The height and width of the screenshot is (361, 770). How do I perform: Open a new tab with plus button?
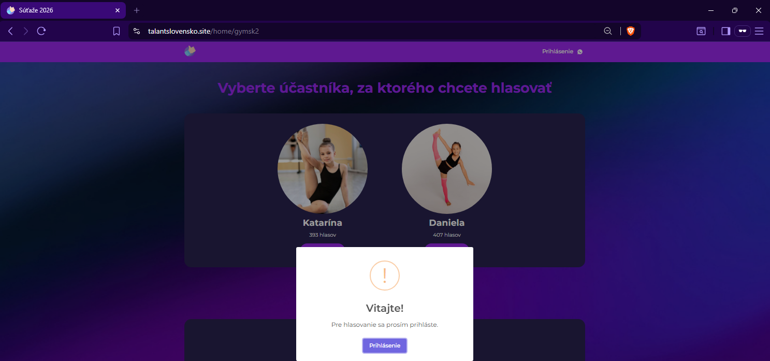tap(137, 10)
